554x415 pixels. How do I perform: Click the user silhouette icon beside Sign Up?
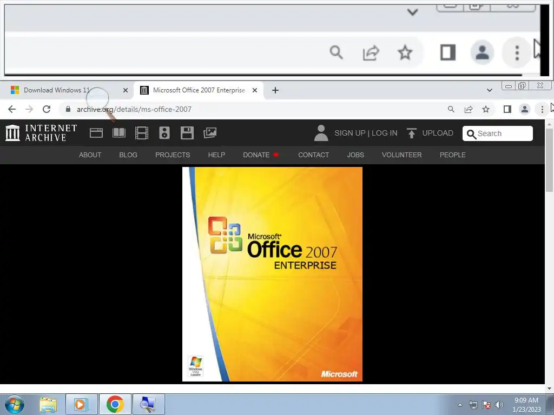(321, 133)
